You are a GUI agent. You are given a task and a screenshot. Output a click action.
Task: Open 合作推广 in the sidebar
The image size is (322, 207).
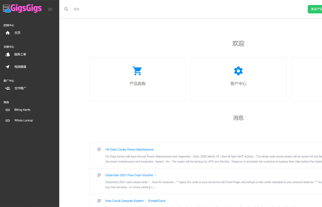coord(20,88)
